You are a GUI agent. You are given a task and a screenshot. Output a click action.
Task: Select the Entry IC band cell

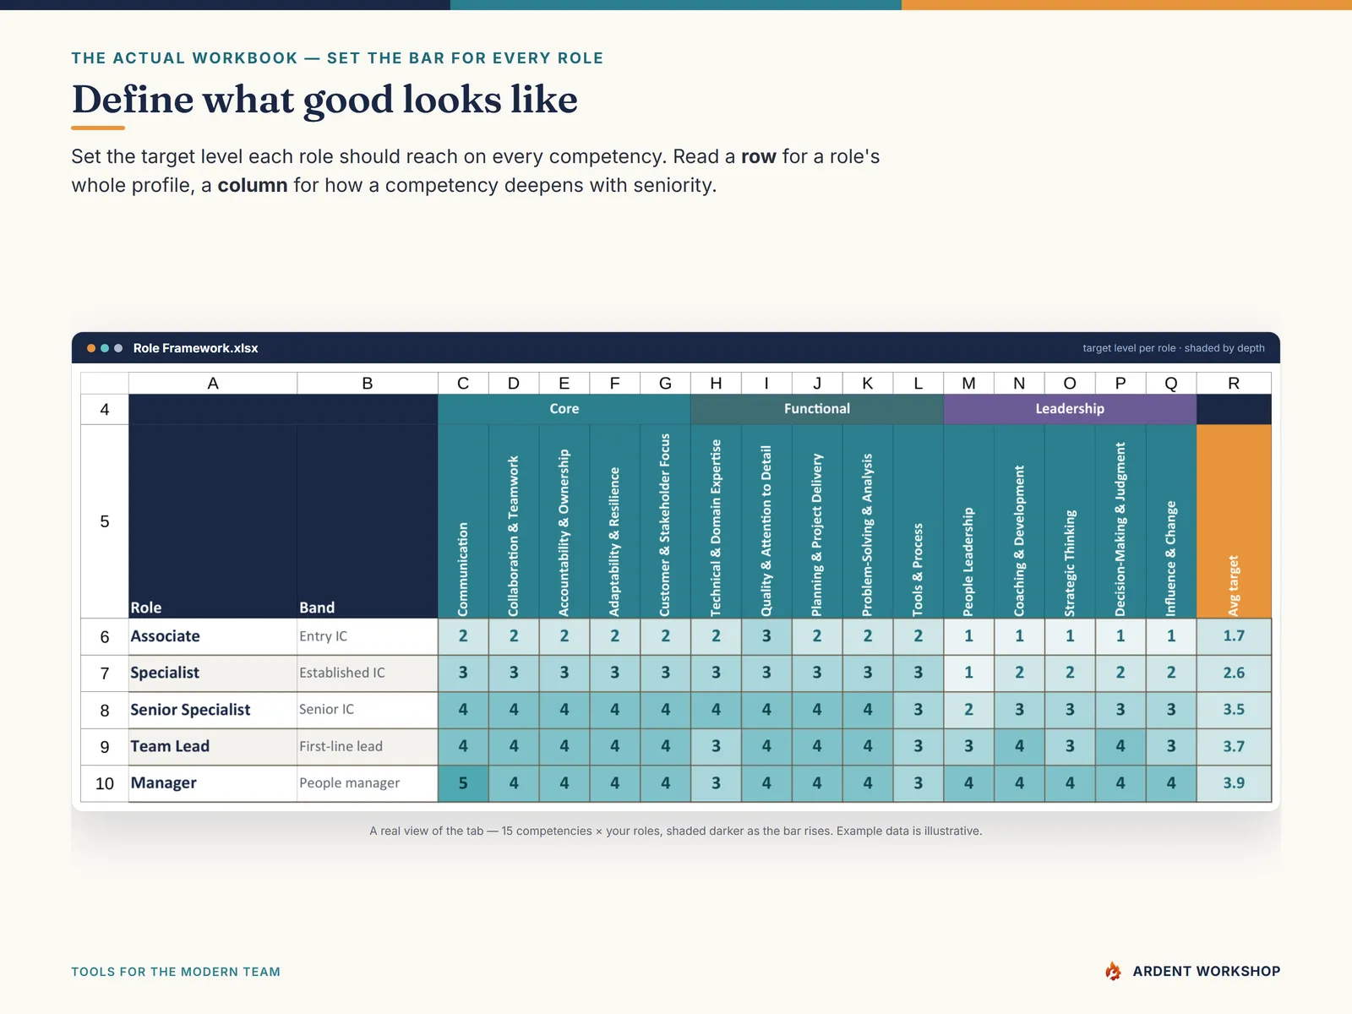point(368,636)
